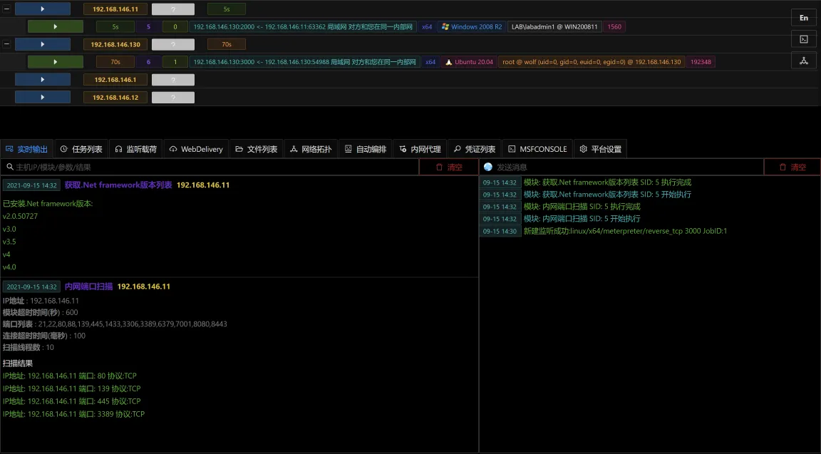
Task: Open the 任务列表 tab
Action: (81, 149)
